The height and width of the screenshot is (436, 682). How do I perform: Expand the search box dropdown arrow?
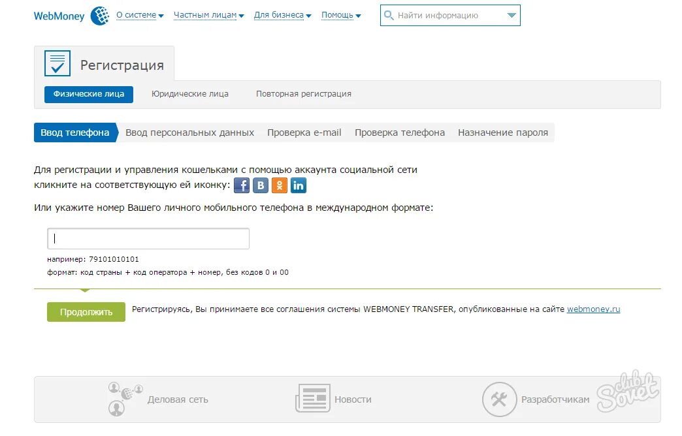511,15
